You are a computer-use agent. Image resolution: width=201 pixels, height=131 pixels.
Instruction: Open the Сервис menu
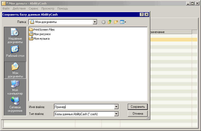tap(33, 8)
